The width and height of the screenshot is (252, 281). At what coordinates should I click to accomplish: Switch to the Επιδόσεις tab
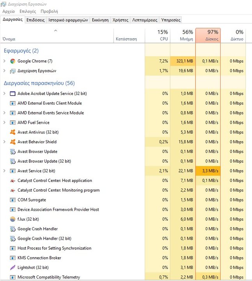[x=35, y=20]
